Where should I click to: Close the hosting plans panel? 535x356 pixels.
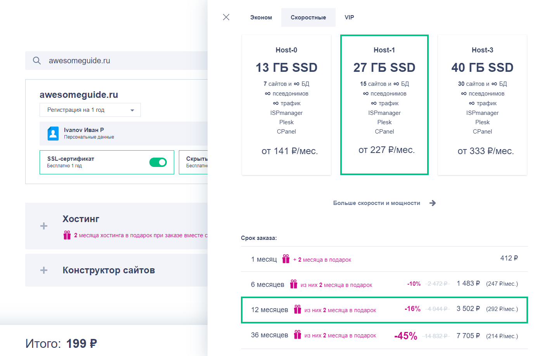tap(226, 17)
